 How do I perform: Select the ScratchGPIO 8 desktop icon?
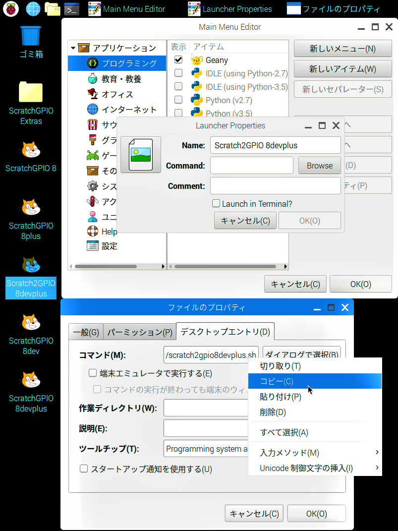point(31,157)
